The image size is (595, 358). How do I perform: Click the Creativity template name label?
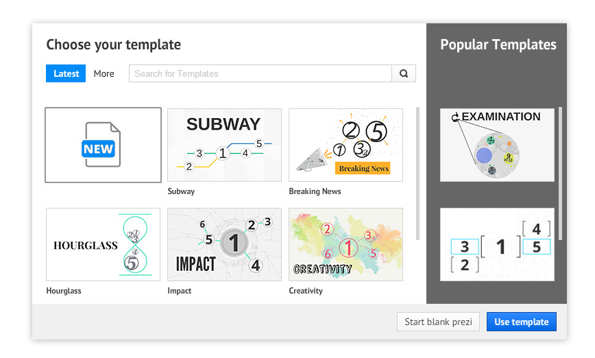click(306, 291)
